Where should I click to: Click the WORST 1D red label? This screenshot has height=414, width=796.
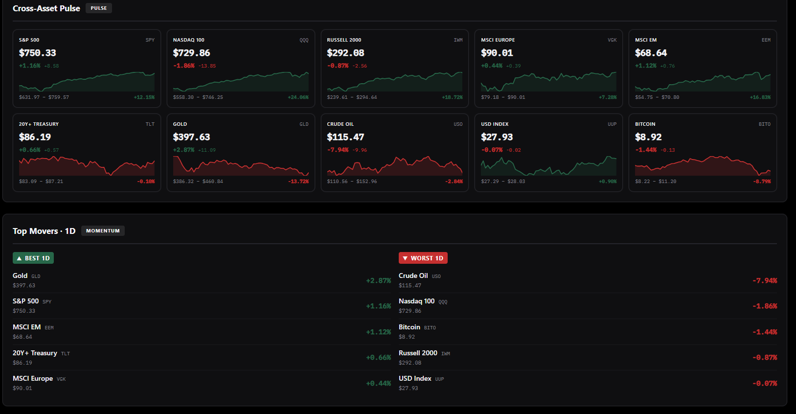tap(423, 258)
